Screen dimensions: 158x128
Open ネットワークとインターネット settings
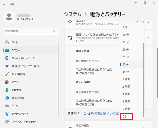[30, 66]
